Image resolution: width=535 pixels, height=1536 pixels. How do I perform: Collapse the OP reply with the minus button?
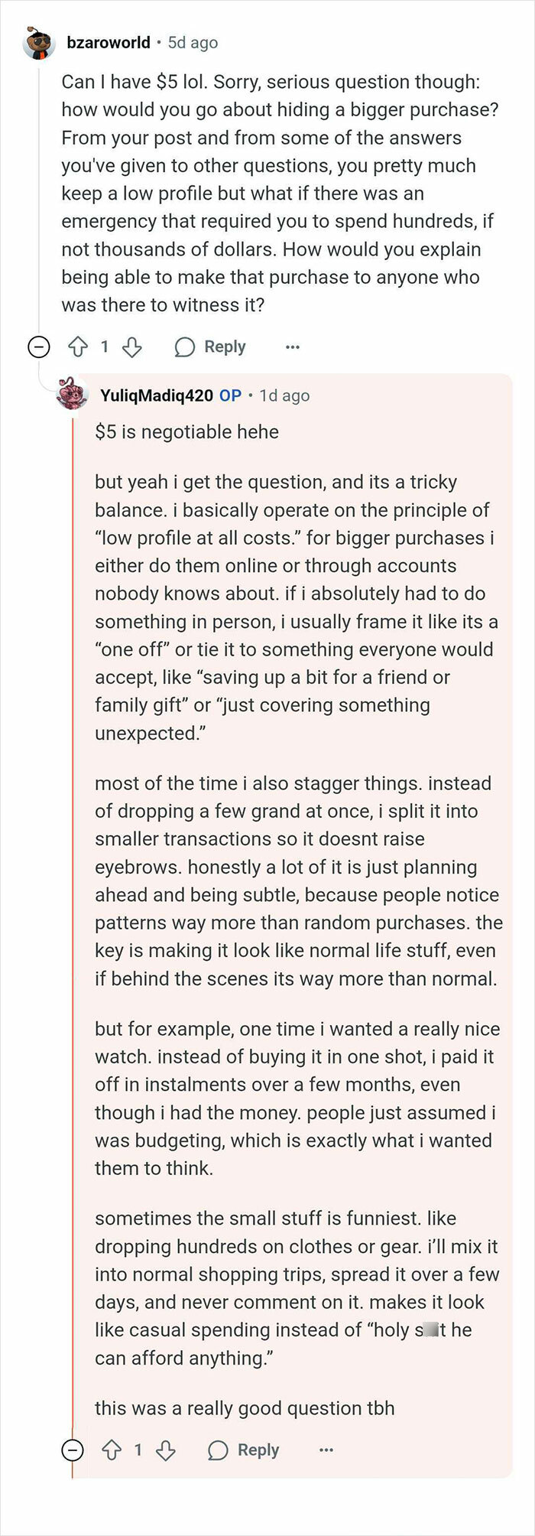pyautogui.click(x=73, y=1450)
